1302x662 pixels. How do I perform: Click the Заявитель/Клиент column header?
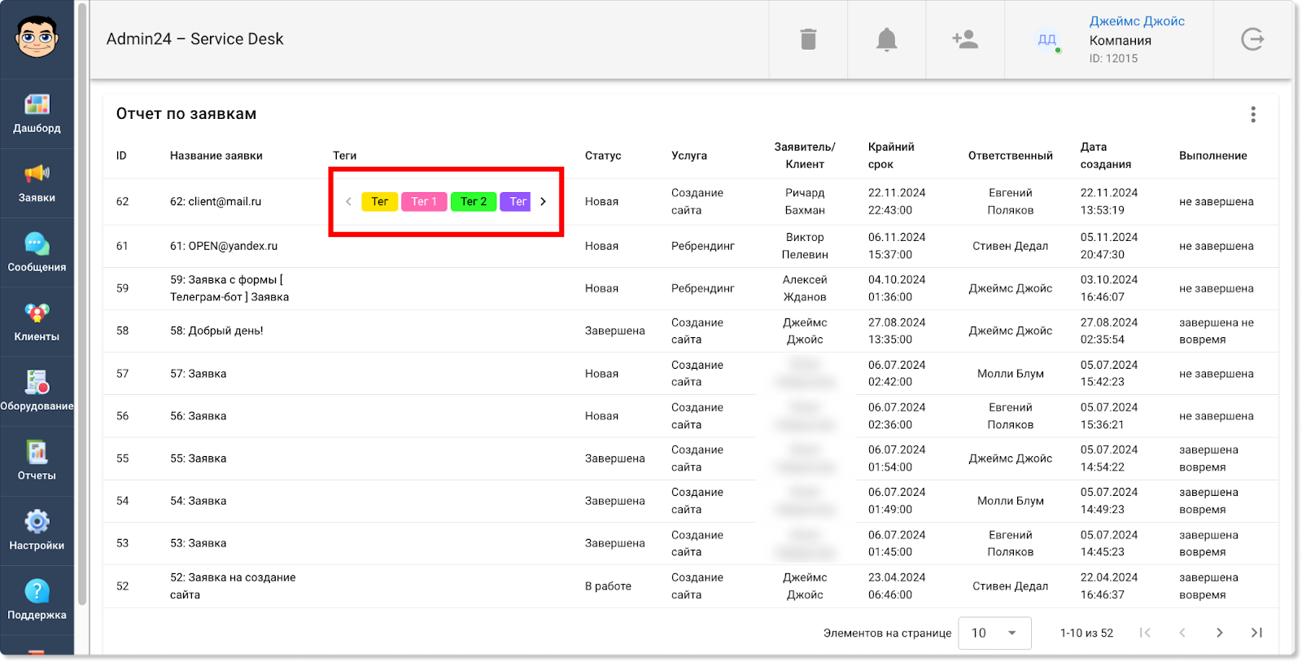point(805,156)
